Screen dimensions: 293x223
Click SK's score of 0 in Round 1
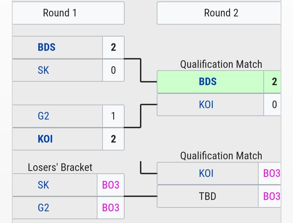coord(113,70)
